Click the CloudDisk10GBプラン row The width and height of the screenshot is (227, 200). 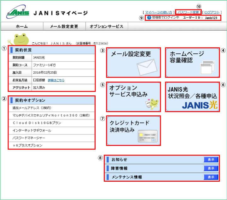click(52, 123)
